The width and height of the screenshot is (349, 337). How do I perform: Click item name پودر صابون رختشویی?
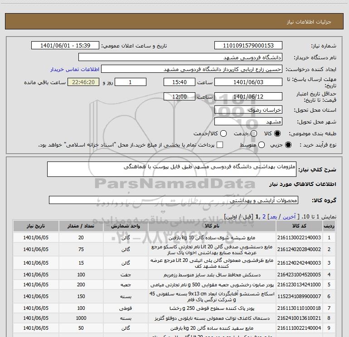pos(212,285)
